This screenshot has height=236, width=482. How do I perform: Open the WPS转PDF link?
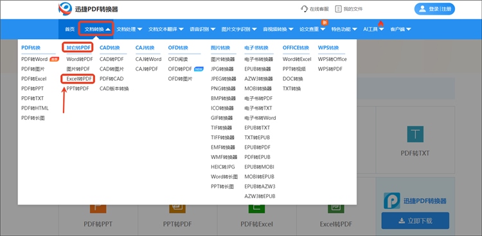[330, 69]
